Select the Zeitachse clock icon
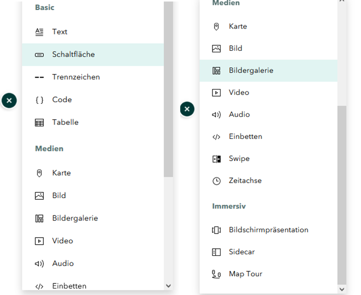This screenshot has width=361, height=295. click(216, 181)
